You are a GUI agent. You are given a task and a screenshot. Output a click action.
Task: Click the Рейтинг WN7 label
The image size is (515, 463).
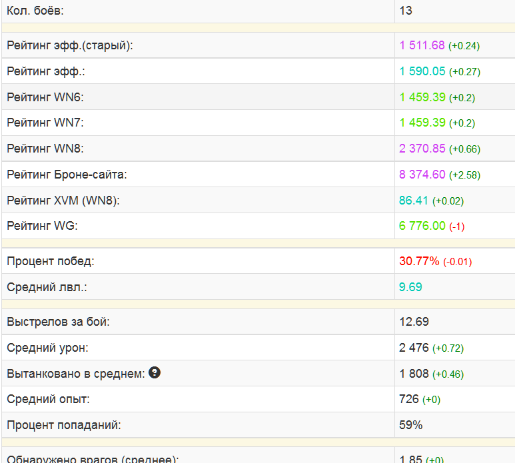(x=45, y=123)
